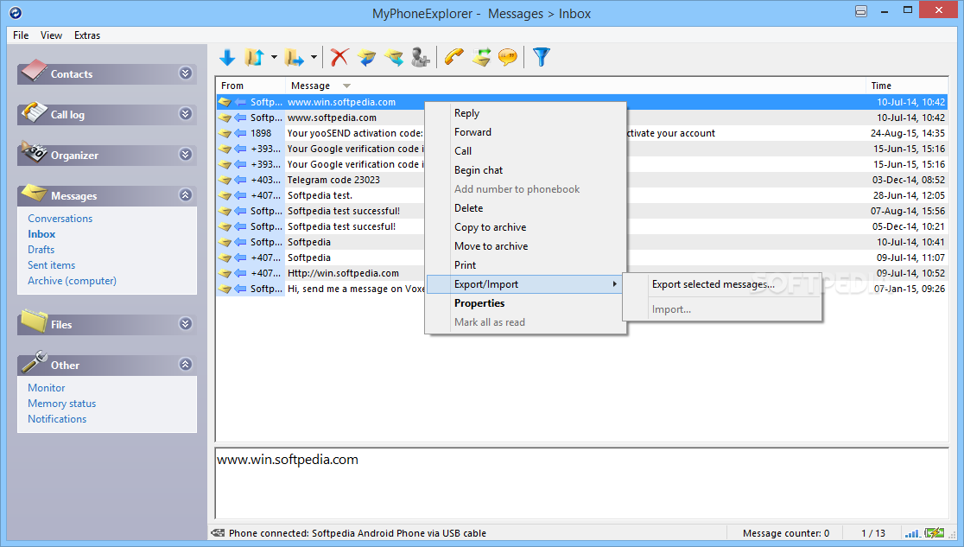Open the Export/Import submenu item
The width and height of the screenshot is (964, 547).
click(526, 284)
